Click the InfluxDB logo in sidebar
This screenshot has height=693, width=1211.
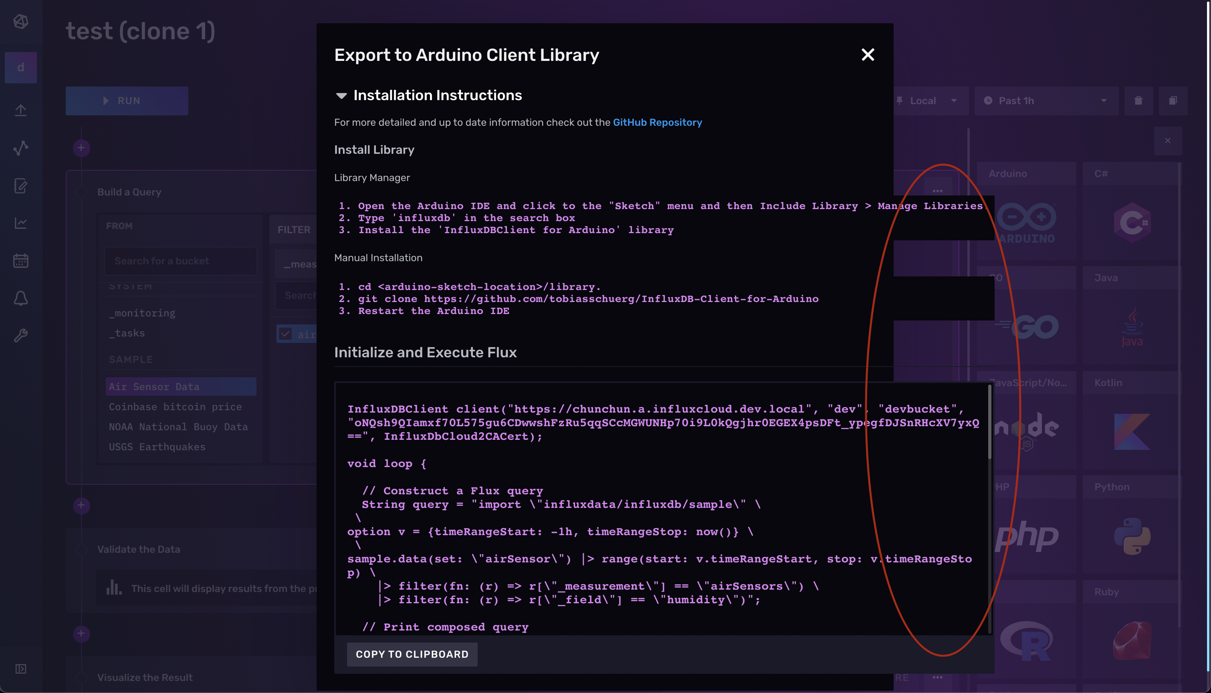[20, 21]
